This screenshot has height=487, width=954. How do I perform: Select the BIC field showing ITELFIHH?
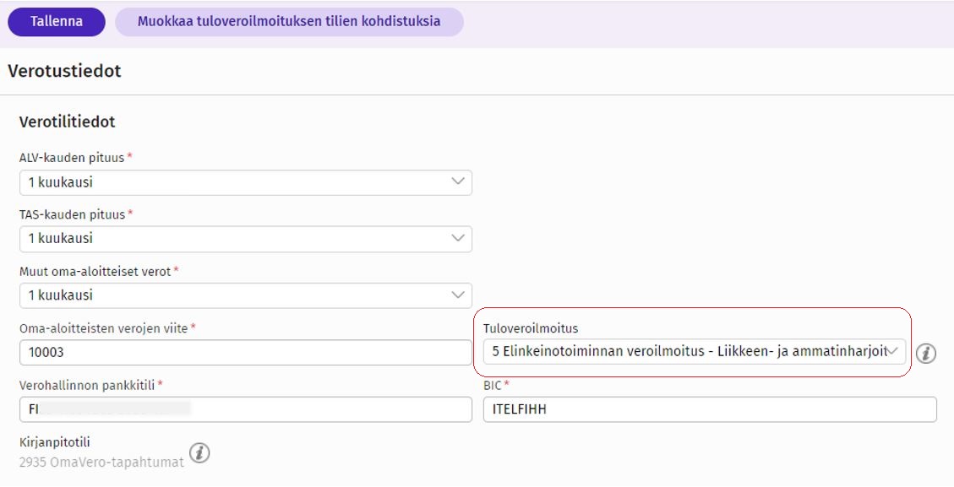709,409
